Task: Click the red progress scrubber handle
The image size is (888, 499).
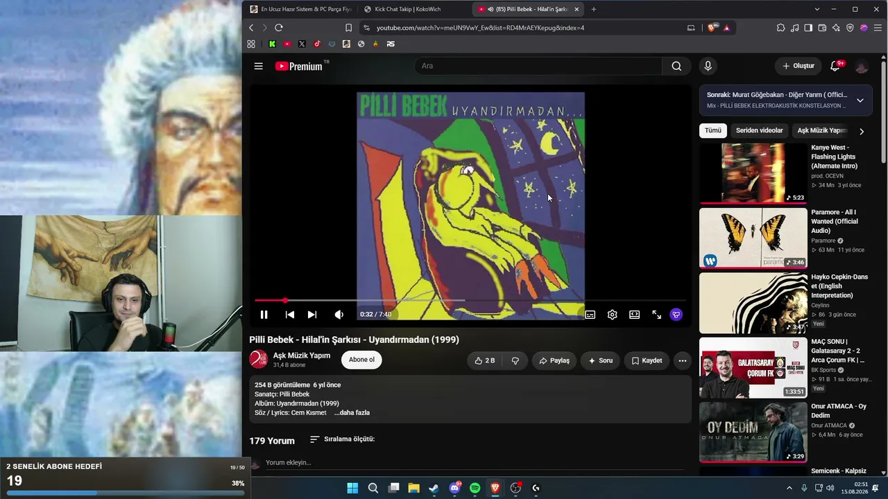Action: click(285, 300)
